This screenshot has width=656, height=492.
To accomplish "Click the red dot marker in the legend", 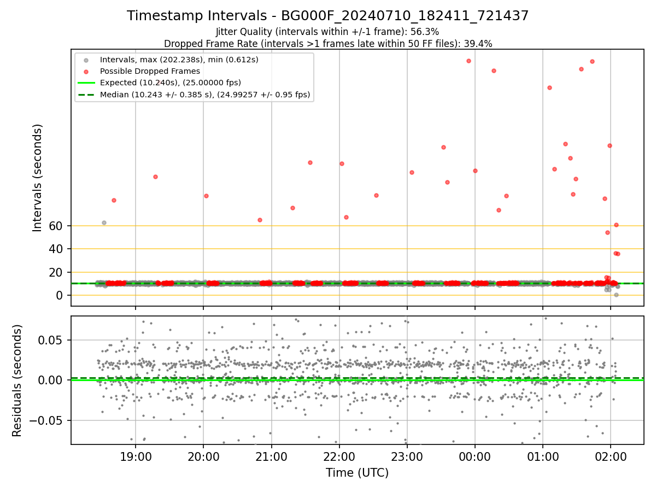I will [86, 71].
